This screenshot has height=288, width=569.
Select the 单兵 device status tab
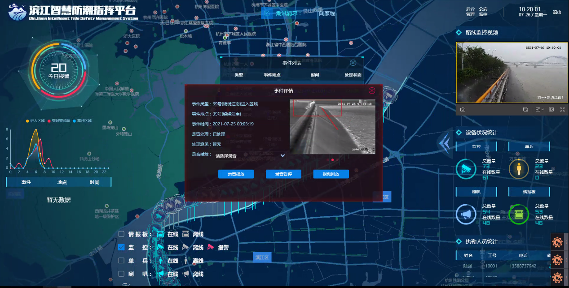point(529,146)
